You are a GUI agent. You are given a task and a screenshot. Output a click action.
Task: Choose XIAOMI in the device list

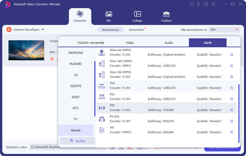[75, 86]
